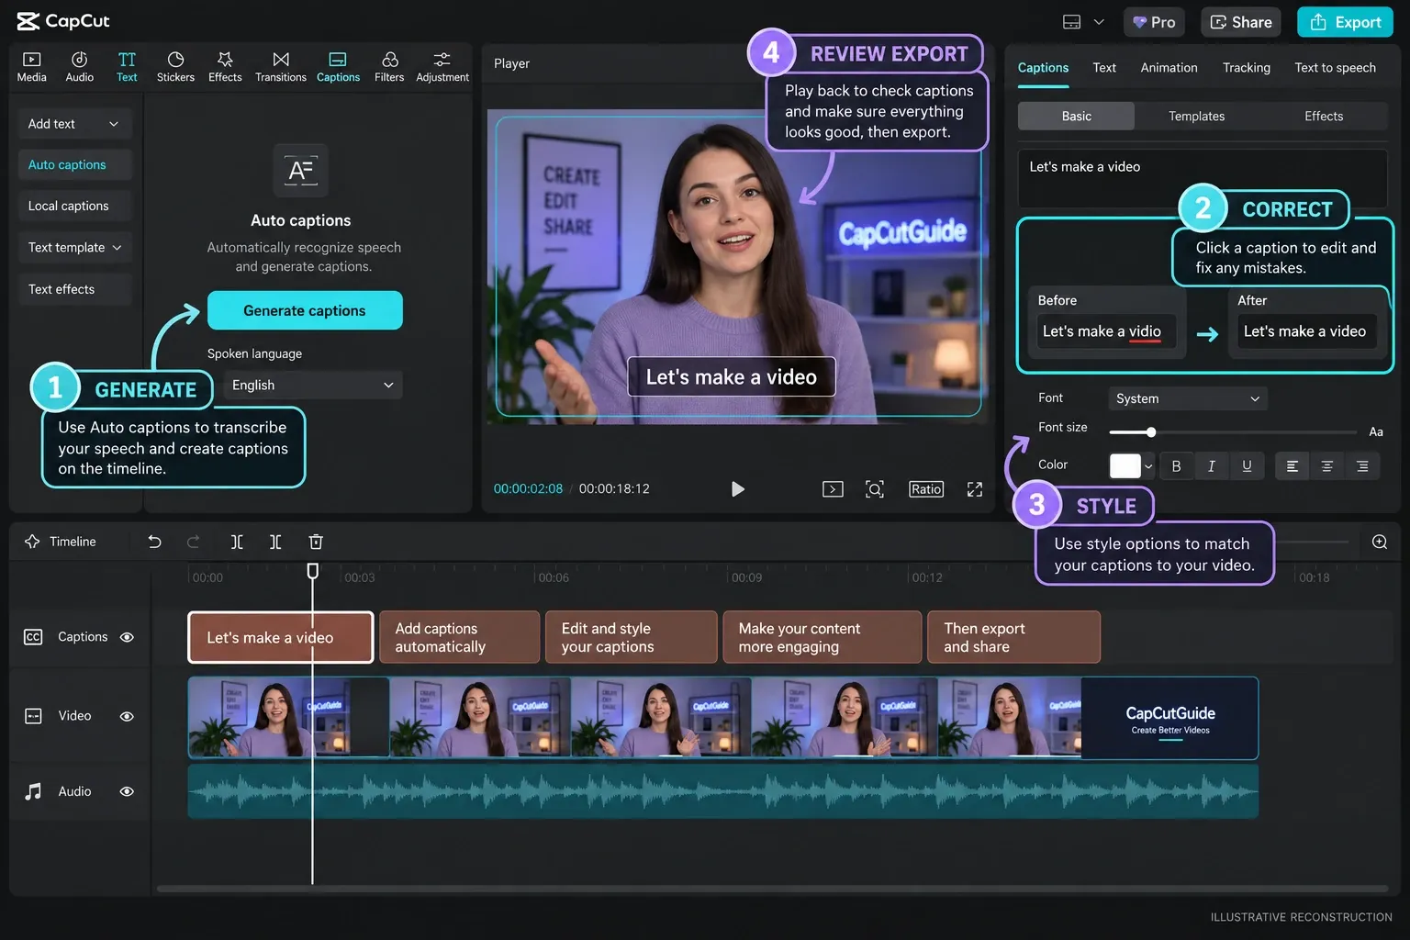
Task: Open the color swatch dropdown arrow
Action: [1148, 466]
